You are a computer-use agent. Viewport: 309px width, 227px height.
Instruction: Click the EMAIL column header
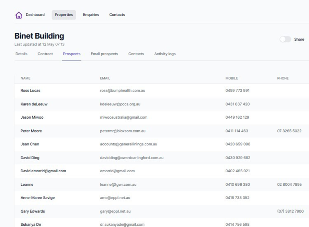[105, 78]
